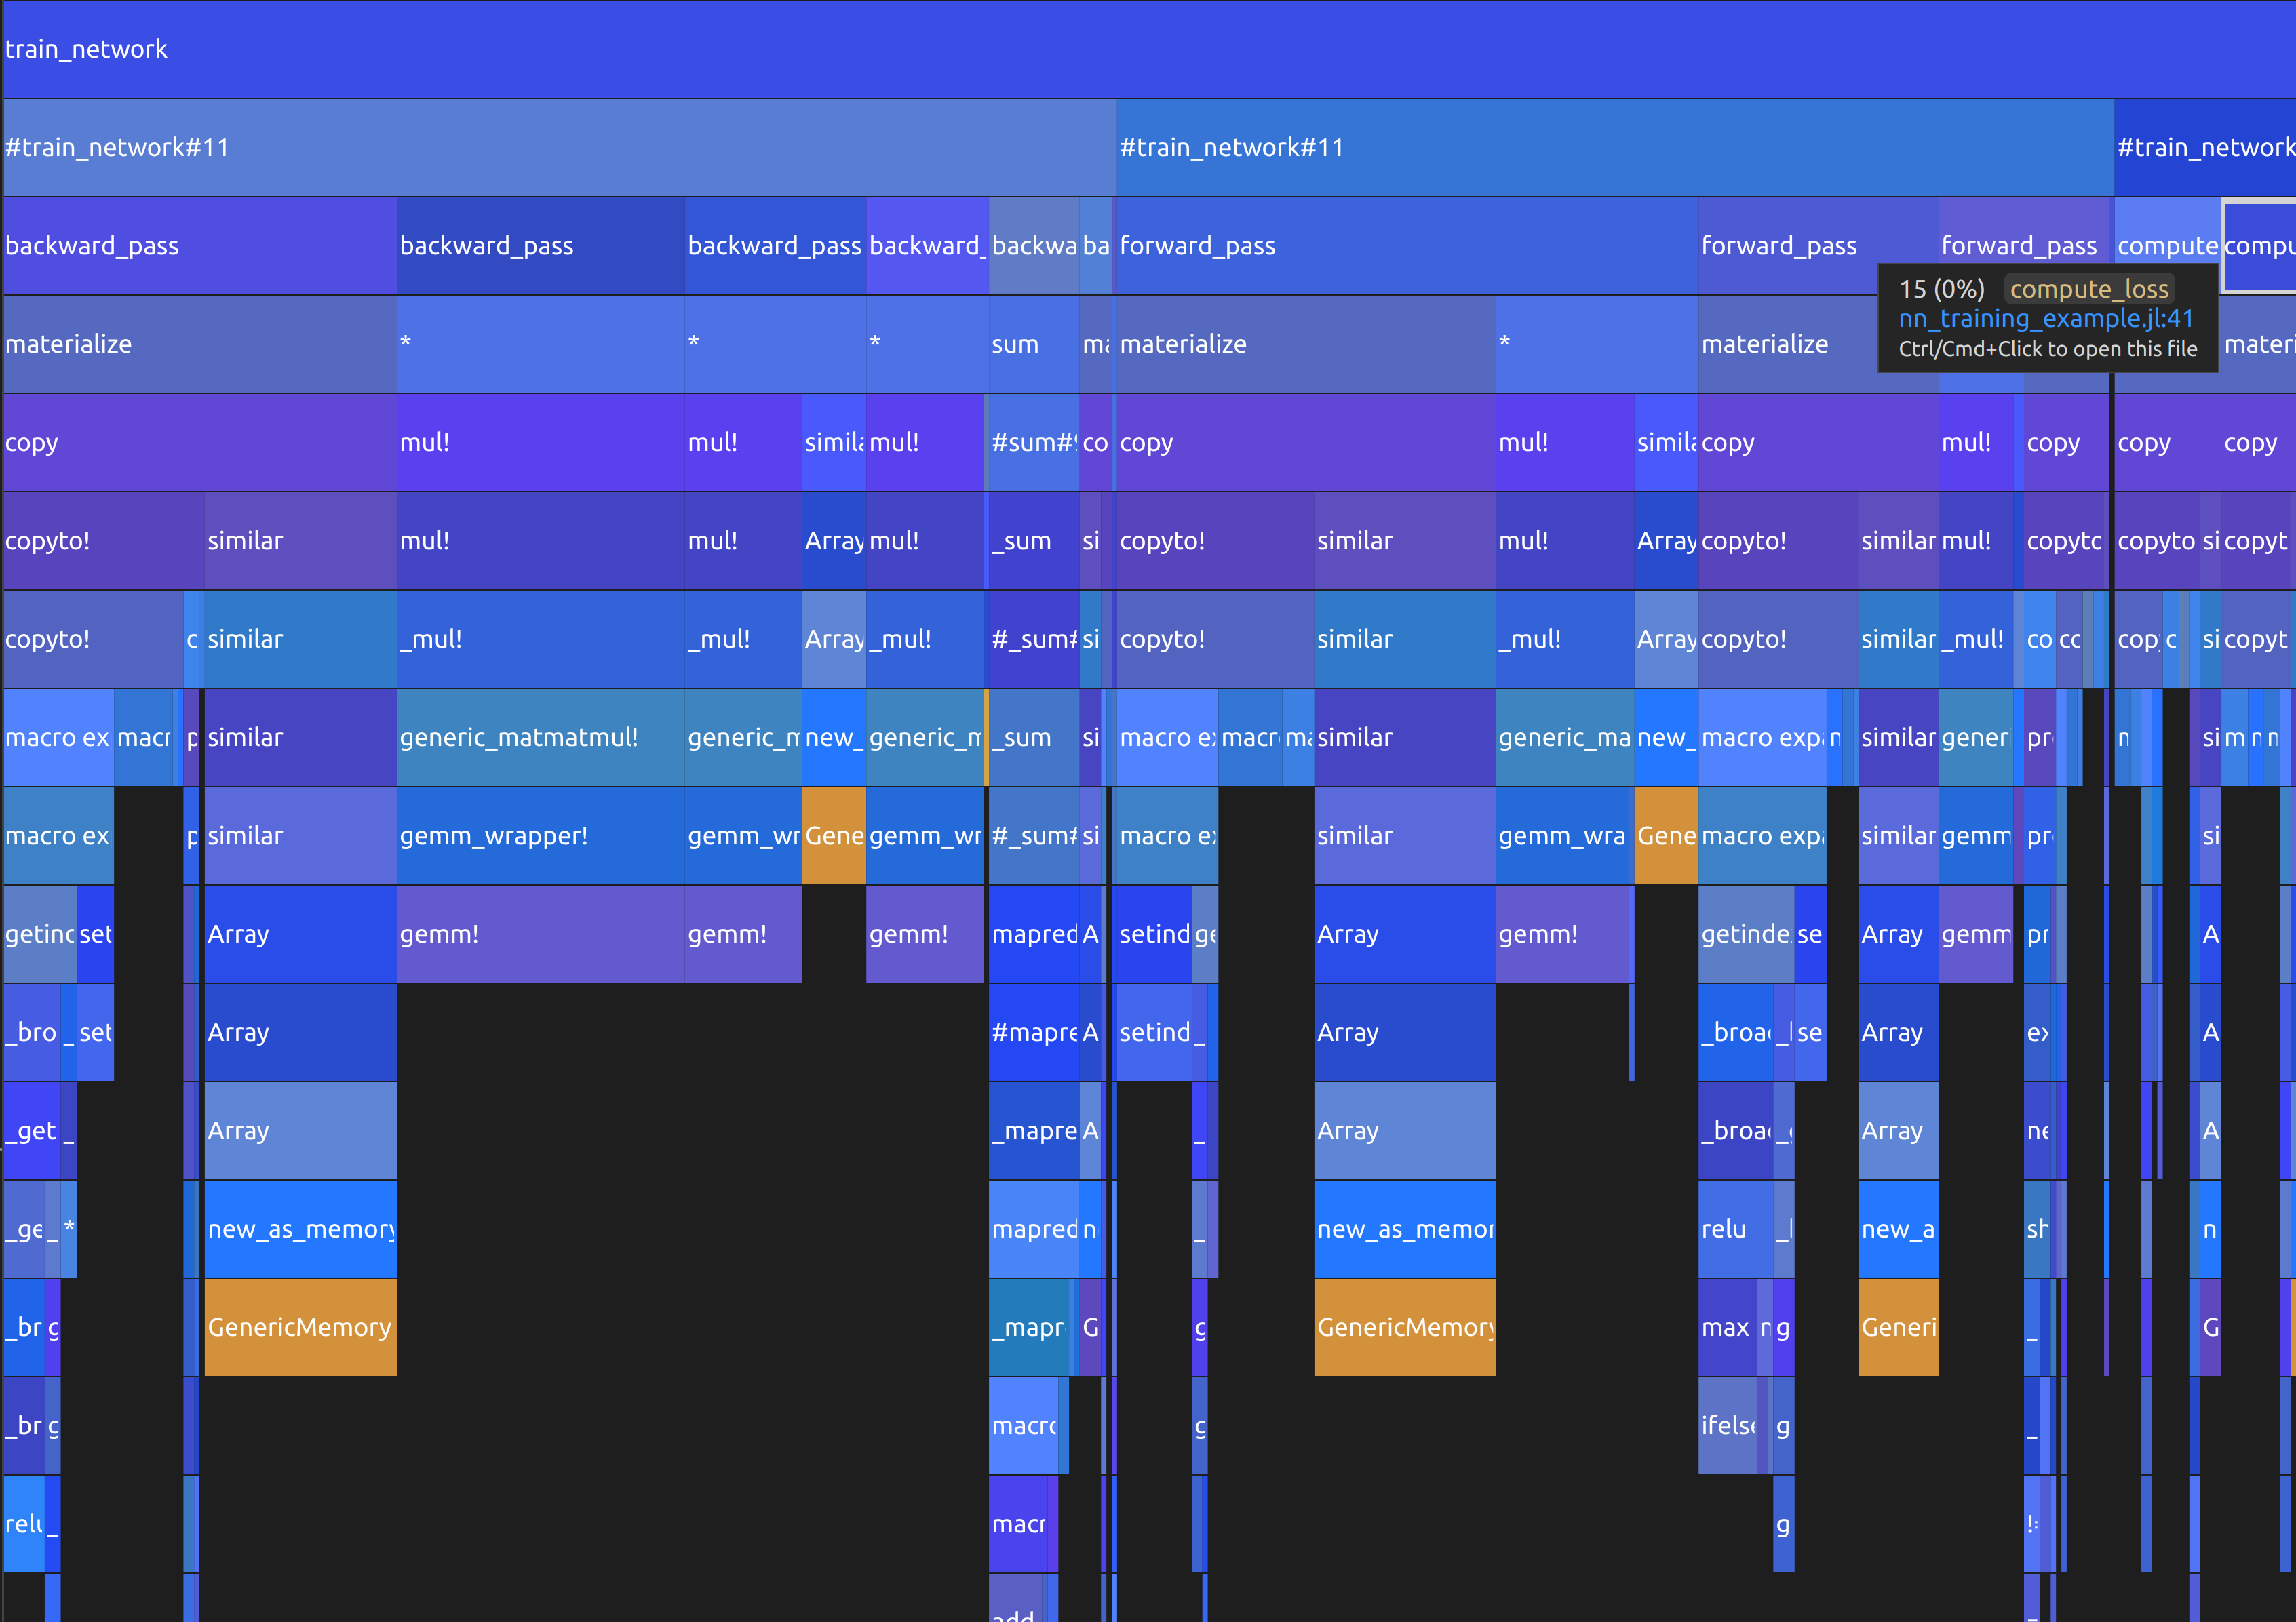Image resolution: width=2296 pixels, height=1622 pixels.
Task: Click the train_network root frame
Action: [x=1148, y=49]
